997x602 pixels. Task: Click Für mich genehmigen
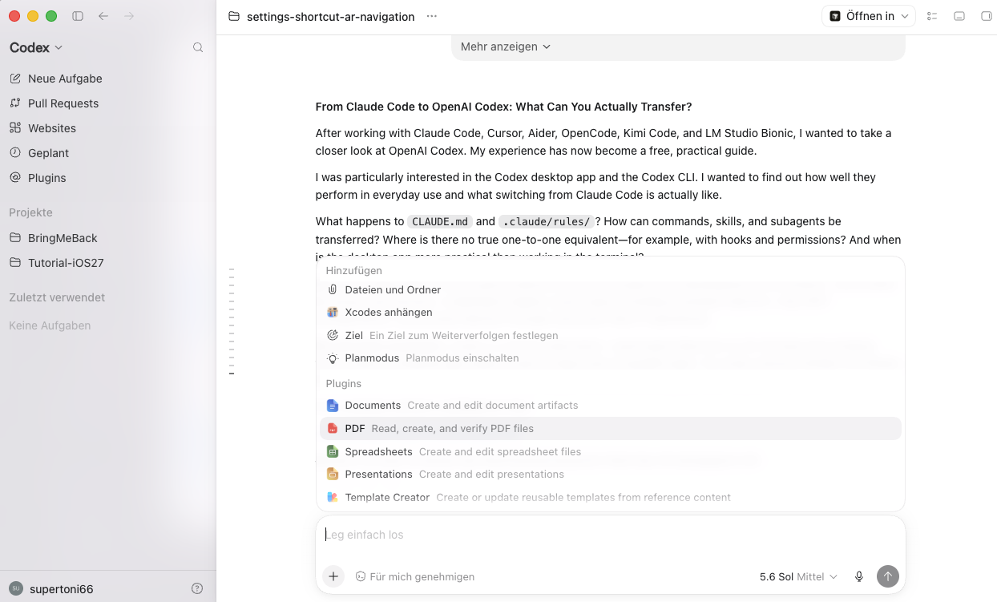click(415, 576)
